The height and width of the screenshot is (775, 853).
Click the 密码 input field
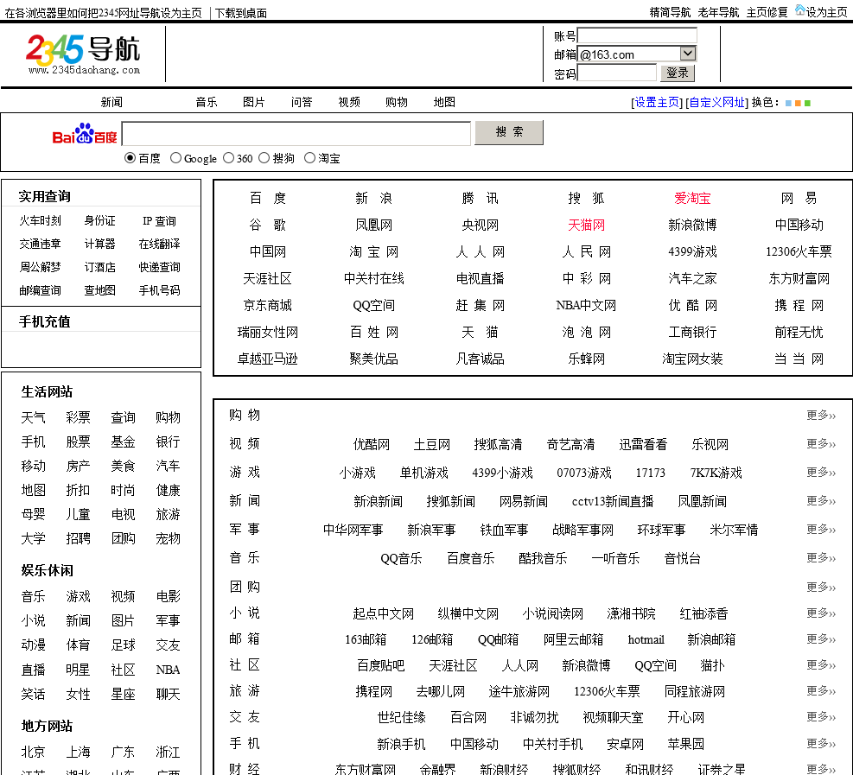pyautogui.click(x=617, y=73)
